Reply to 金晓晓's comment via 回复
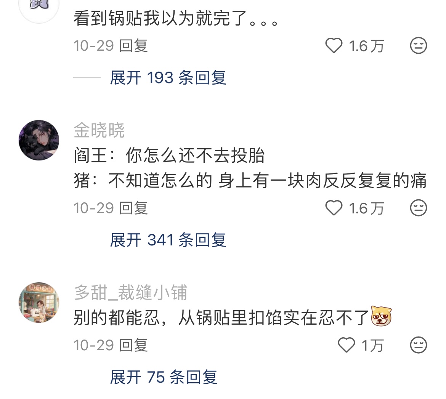 tap(133, 208)
